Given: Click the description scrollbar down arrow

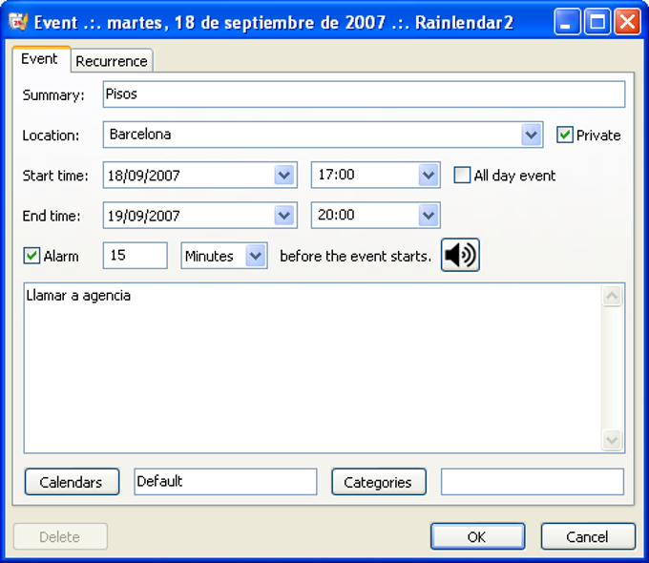Looking at the screenshot, I should 612,440.
